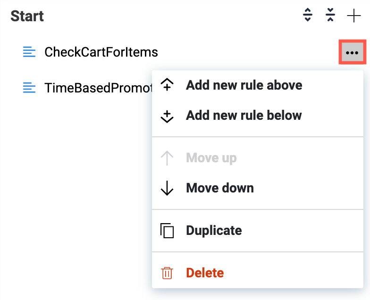Screen dimensions: 370x300
Task: Select Move down from the menu
Action: point(220,188)
